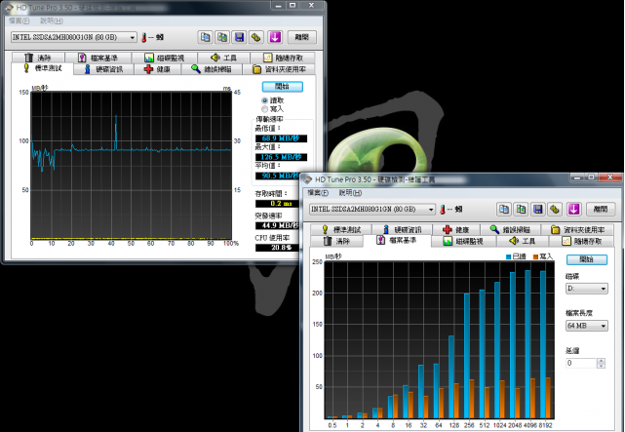Click minimum value 68.9 MB/秒 readout
625x432 pixels.
point(281,138)
